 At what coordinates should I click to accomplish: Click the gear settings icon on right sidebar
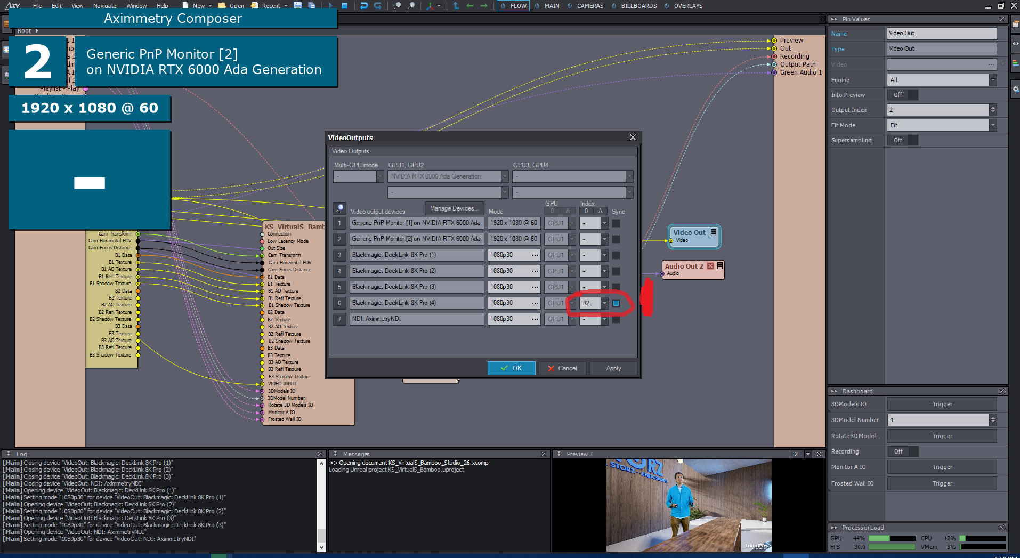(1015, 89)
